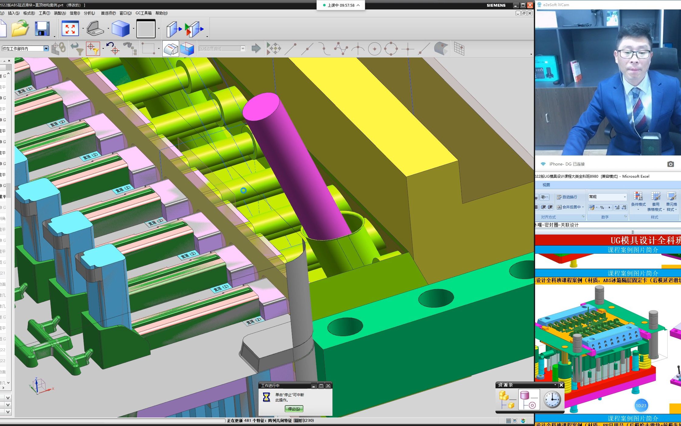Open the clock history icon in resource bar
The image size is (681, 426).
pos(552,400)
